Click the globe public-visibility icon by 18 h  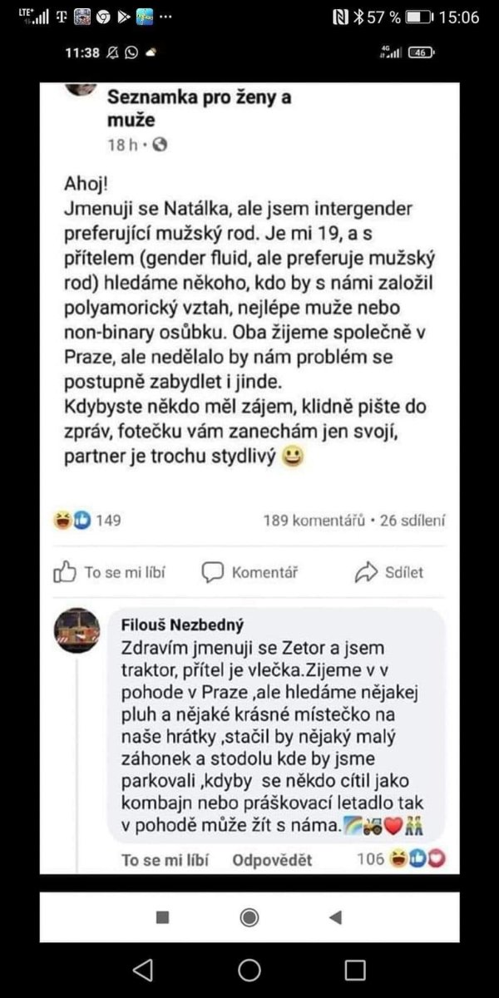click(161, 144)
